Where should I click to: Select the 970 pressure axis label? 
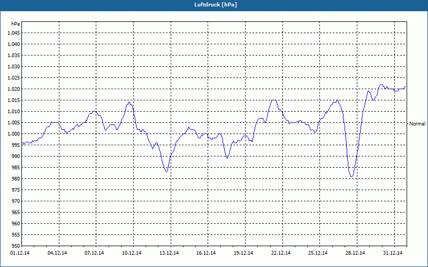(x=16, y=201)
